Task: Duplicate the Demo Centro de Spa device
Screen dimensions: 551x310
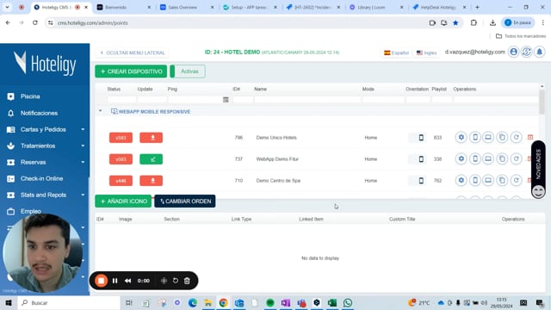Action: [502, 180]
